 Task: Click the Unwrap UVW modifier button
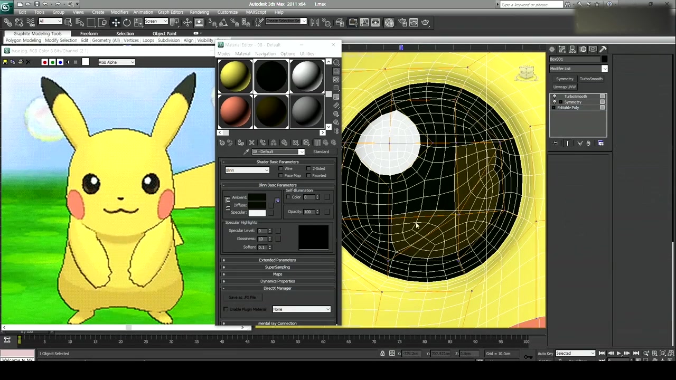[x=565, y=87]
